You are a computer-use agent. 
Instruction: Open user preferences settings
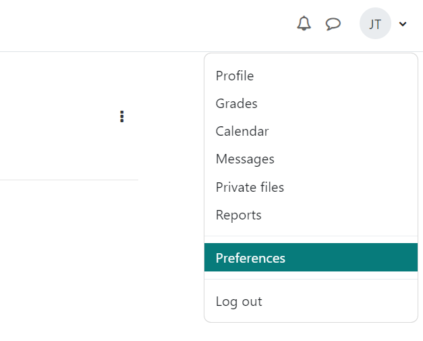click(x=250, y=258)
